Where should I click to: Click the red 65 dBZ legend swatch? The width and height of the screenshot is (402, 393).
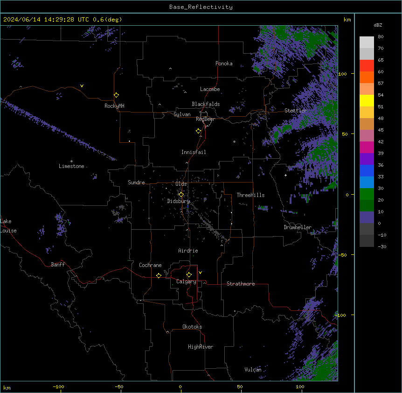click(x=367, y=66)
